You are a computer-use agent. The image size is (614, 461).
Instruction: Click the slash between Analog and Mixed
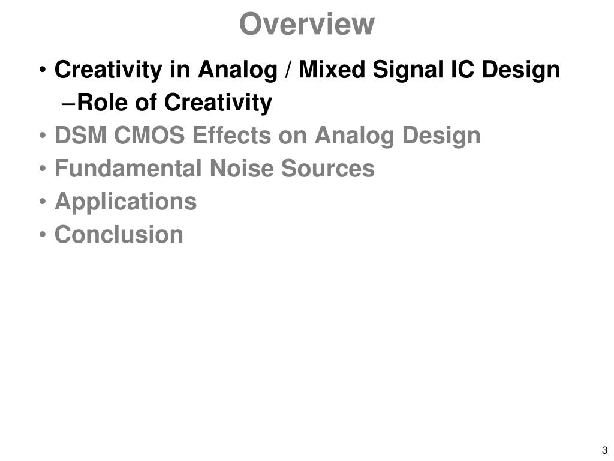(288, 70)
